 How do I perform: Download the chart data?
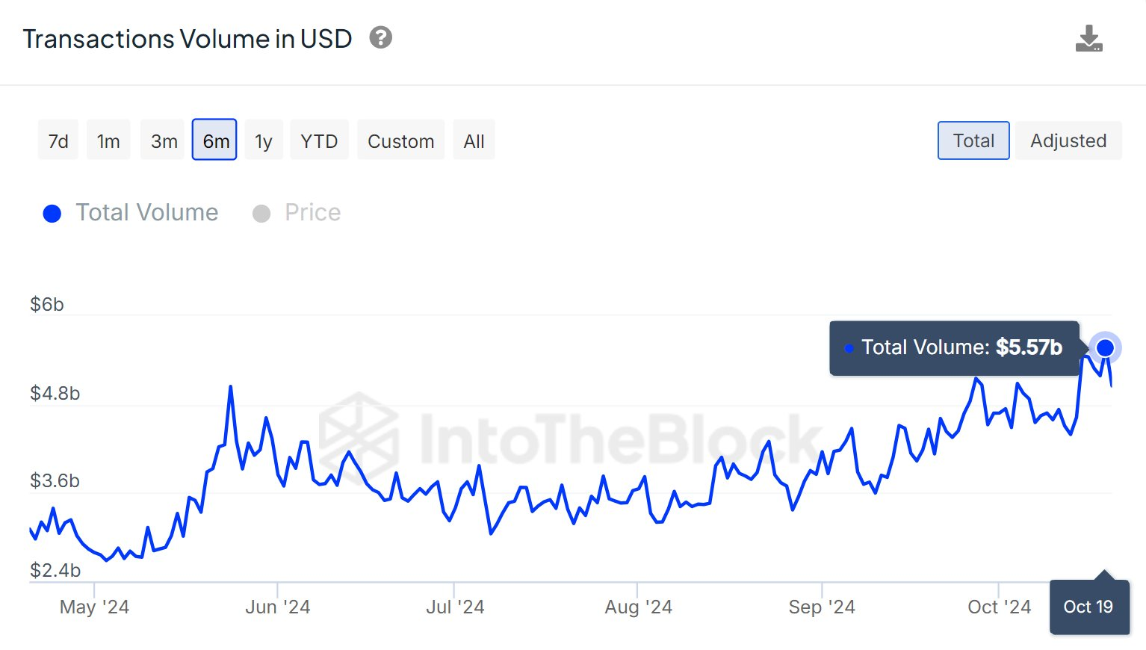tap(1088, 39)
